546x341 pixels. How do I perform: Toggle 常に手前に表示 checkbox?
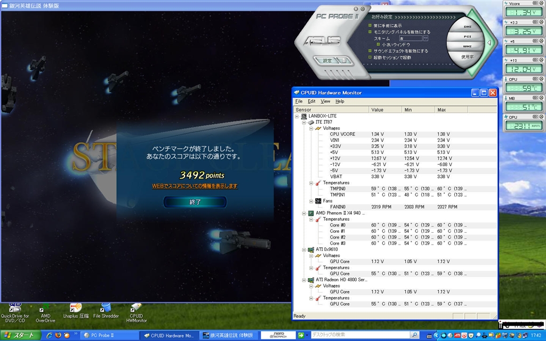tap(370, 26)
